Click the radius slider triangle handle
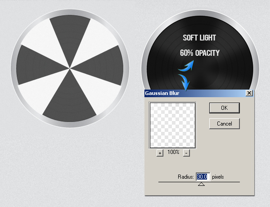 pos(201,184)
